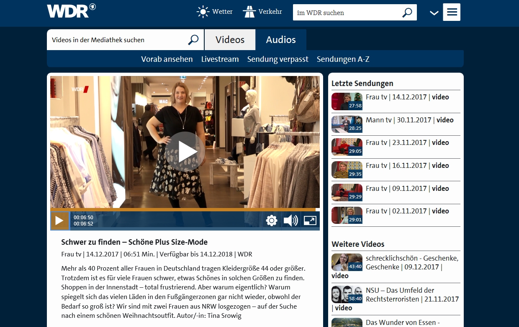Mute audio with the speaker icon
519x327 pixels.
[290, 221]
